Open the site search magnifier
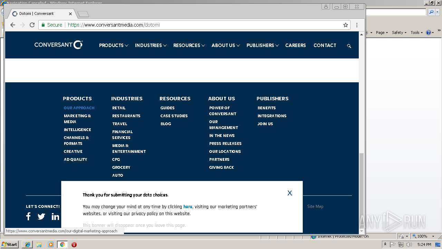 [x=349, y=46]
